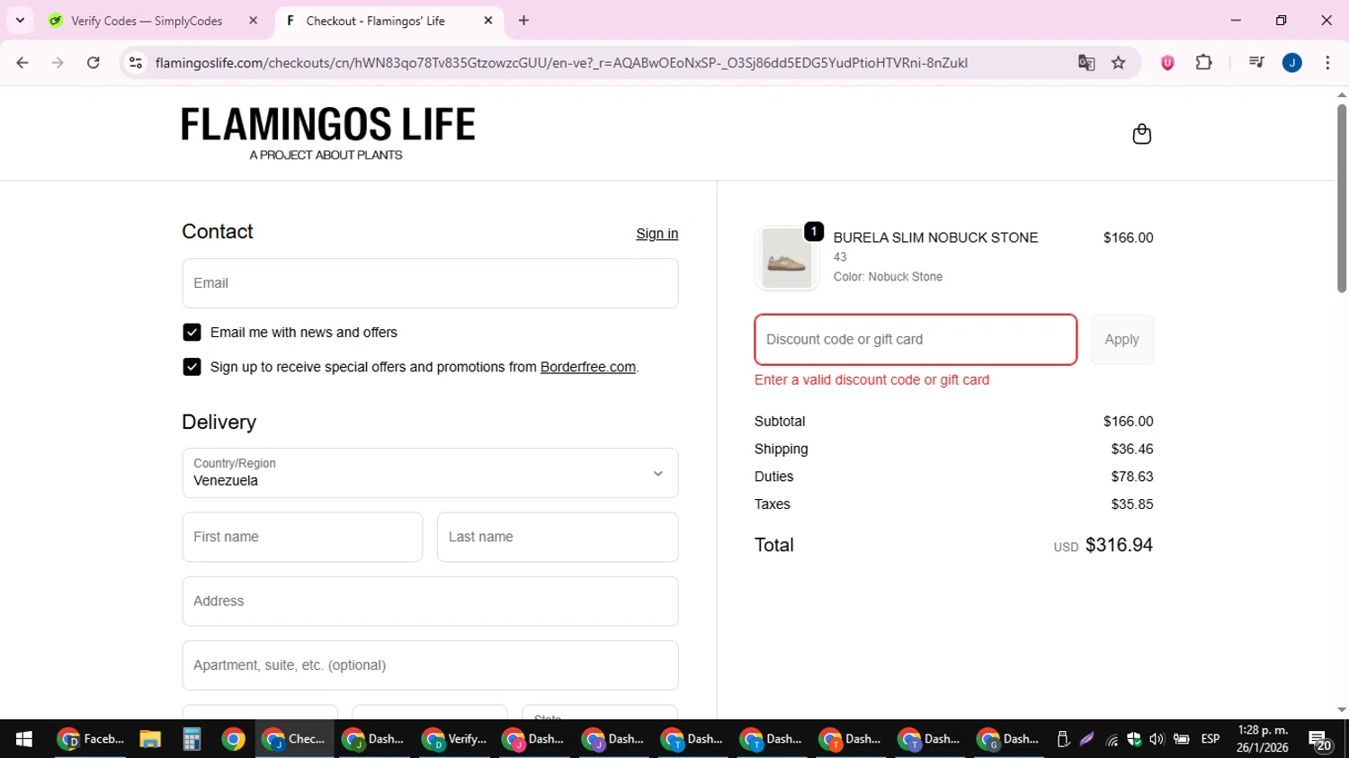This screenshot has width=1349, height=758.
Task: Uncheck Borderfree special offers sign-up checkbox
Action: click(x=192, y=367)
